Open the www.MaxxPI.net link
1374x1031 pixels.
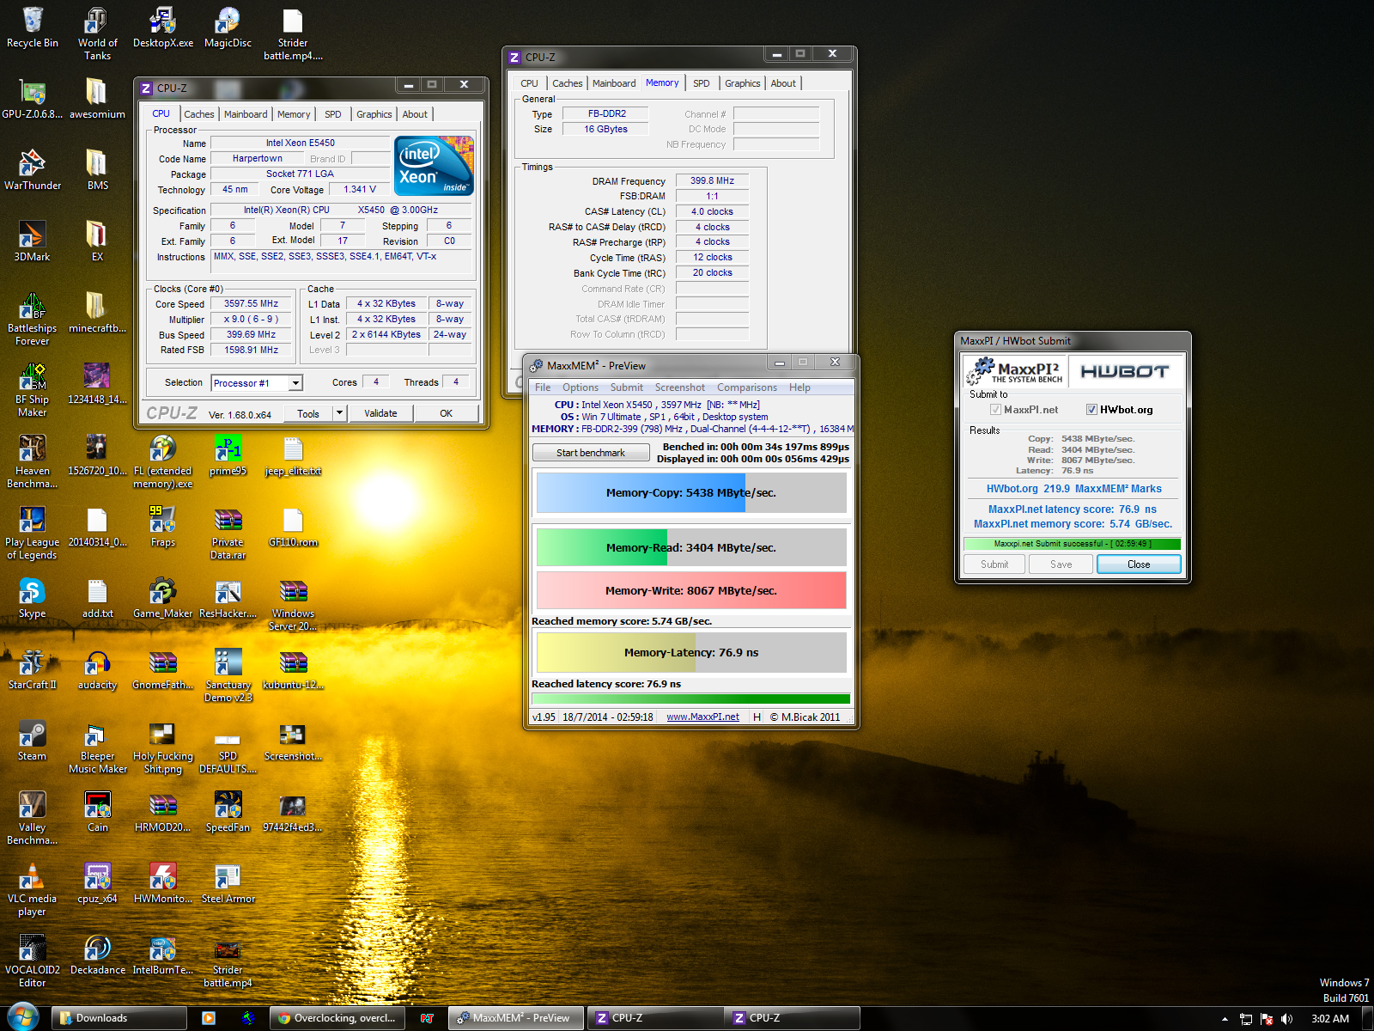pos(702,717)
